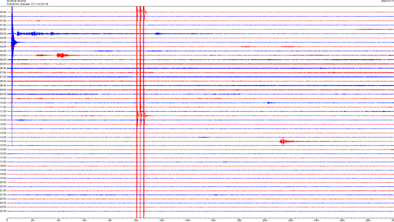Click the 0 tick on the minutes axis

pyautogui.click(x=7, y=220)
